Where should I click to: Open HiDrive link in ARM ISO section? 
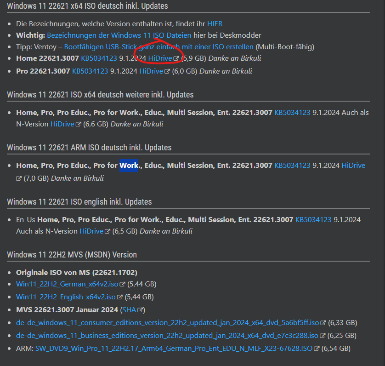click(353, 166)
